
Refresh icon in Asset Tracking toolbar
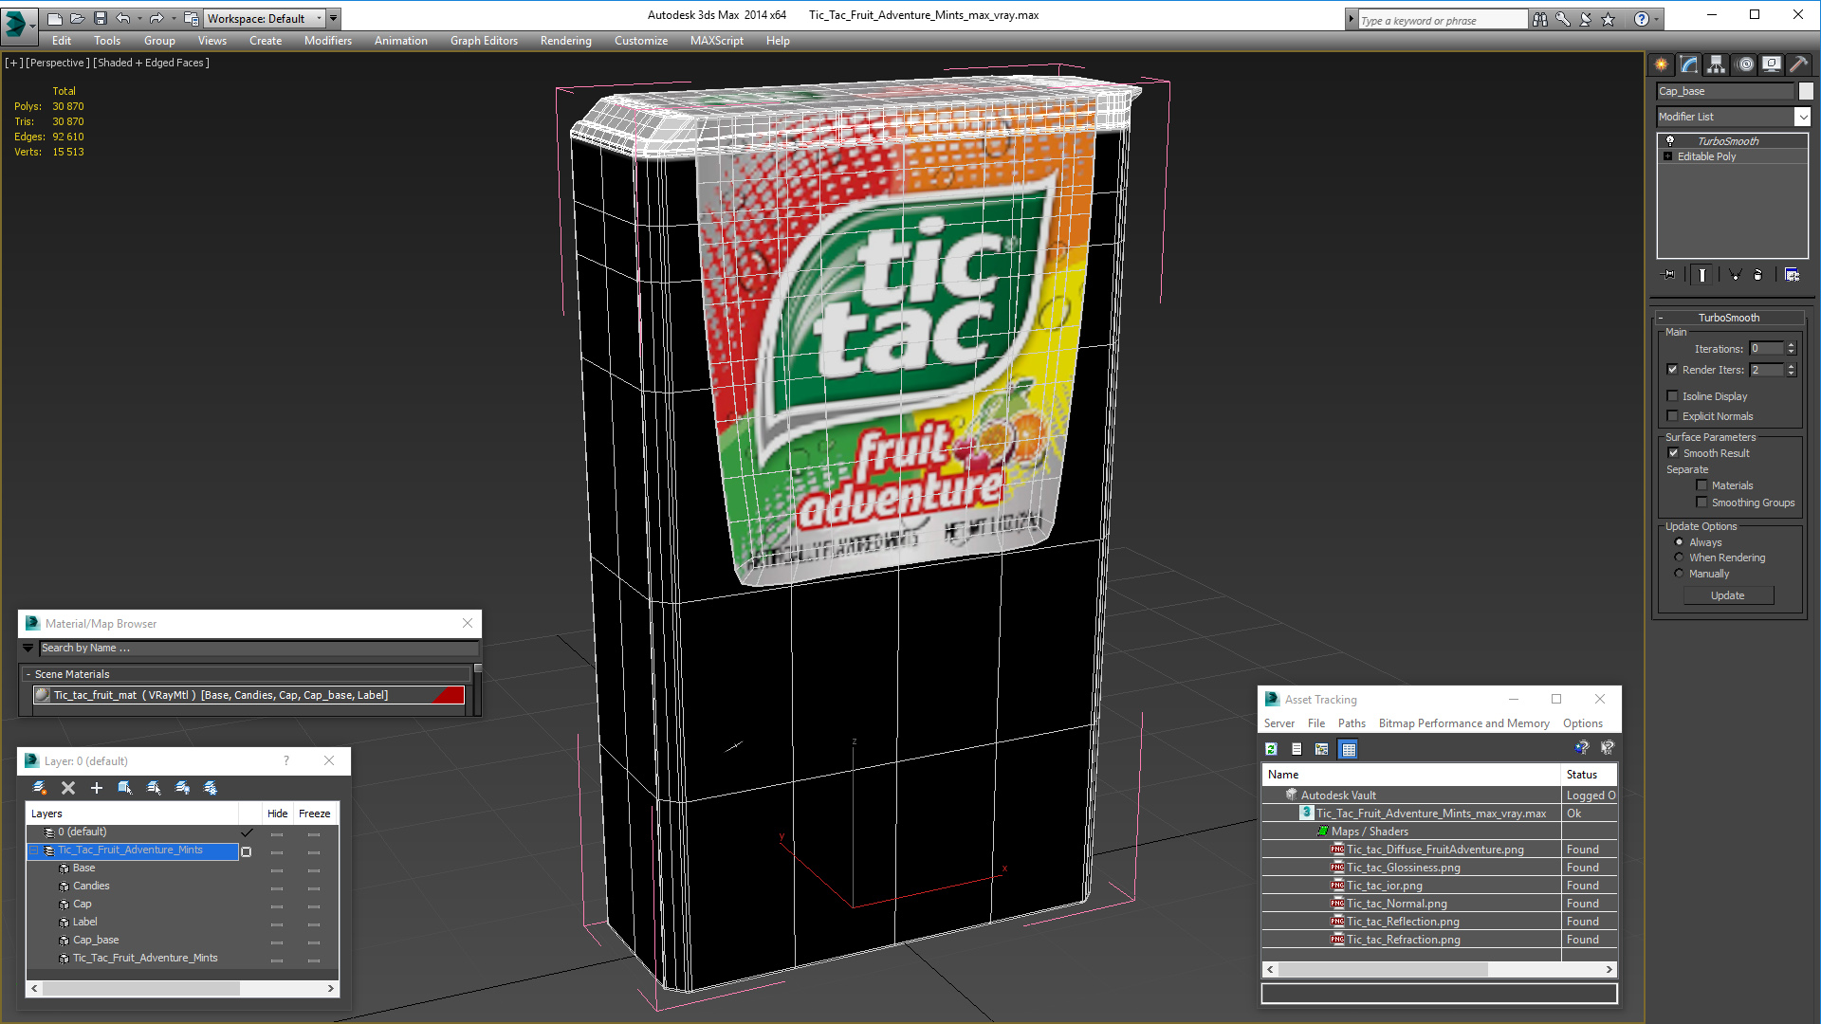click(x=1271, y=749)
